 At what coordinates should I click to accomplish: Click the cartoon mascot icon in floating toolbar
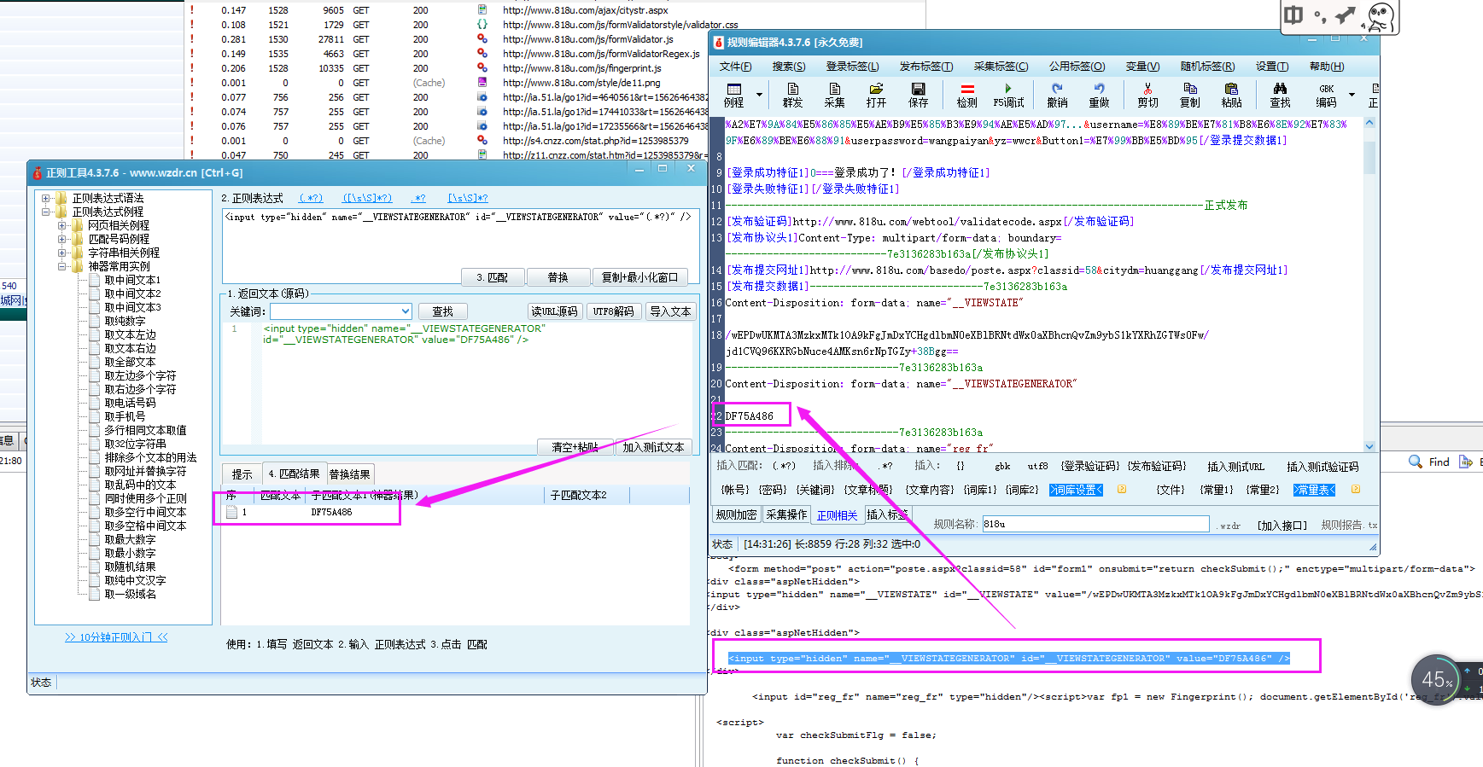pos(1381,16)
